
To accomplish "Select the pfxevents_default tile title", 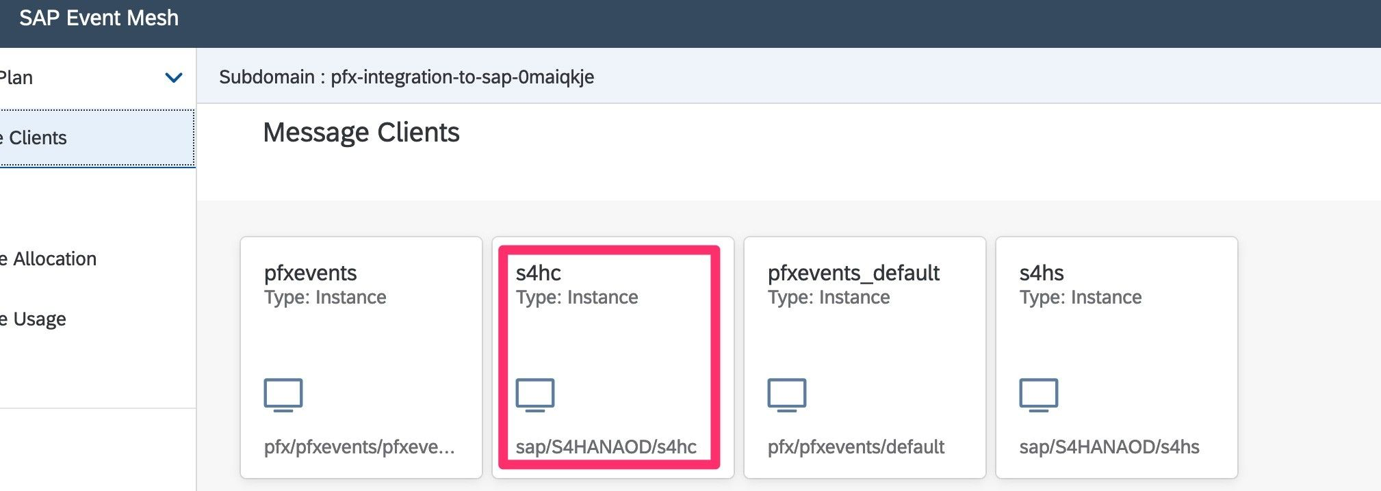I will pos(853,273).
